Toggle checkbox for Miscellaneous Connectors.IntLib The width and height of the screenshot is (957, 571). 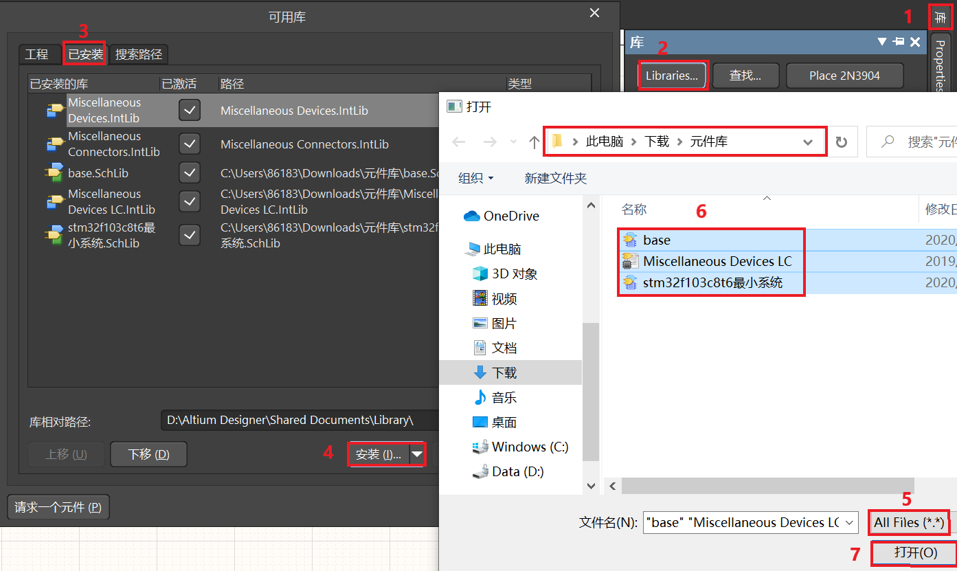(x=189, y=144)
